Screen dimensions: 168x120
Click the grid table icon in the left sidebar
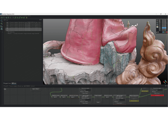(x=1, y=29)
